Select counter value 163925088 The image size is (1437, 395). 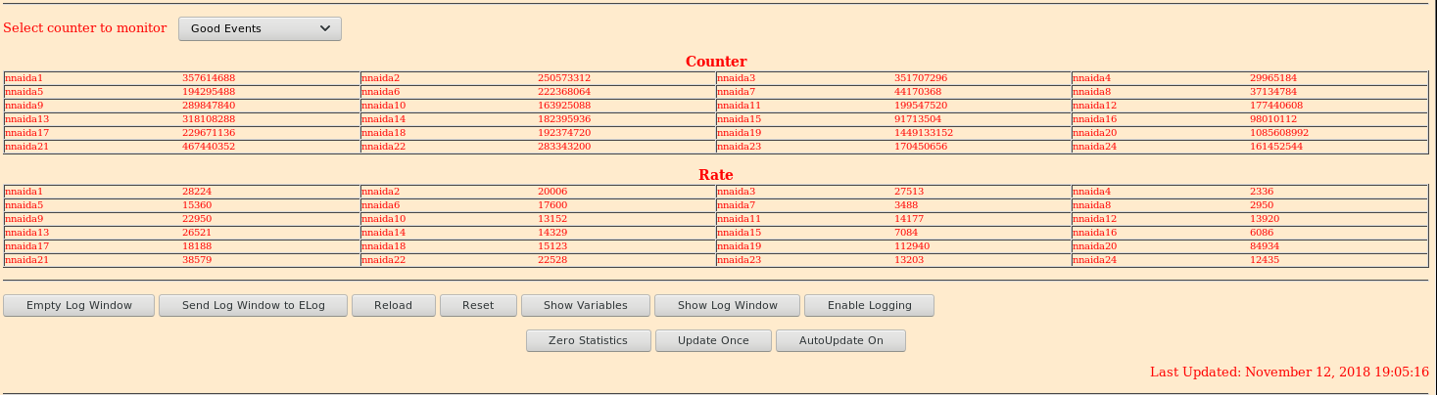[564, 106]
